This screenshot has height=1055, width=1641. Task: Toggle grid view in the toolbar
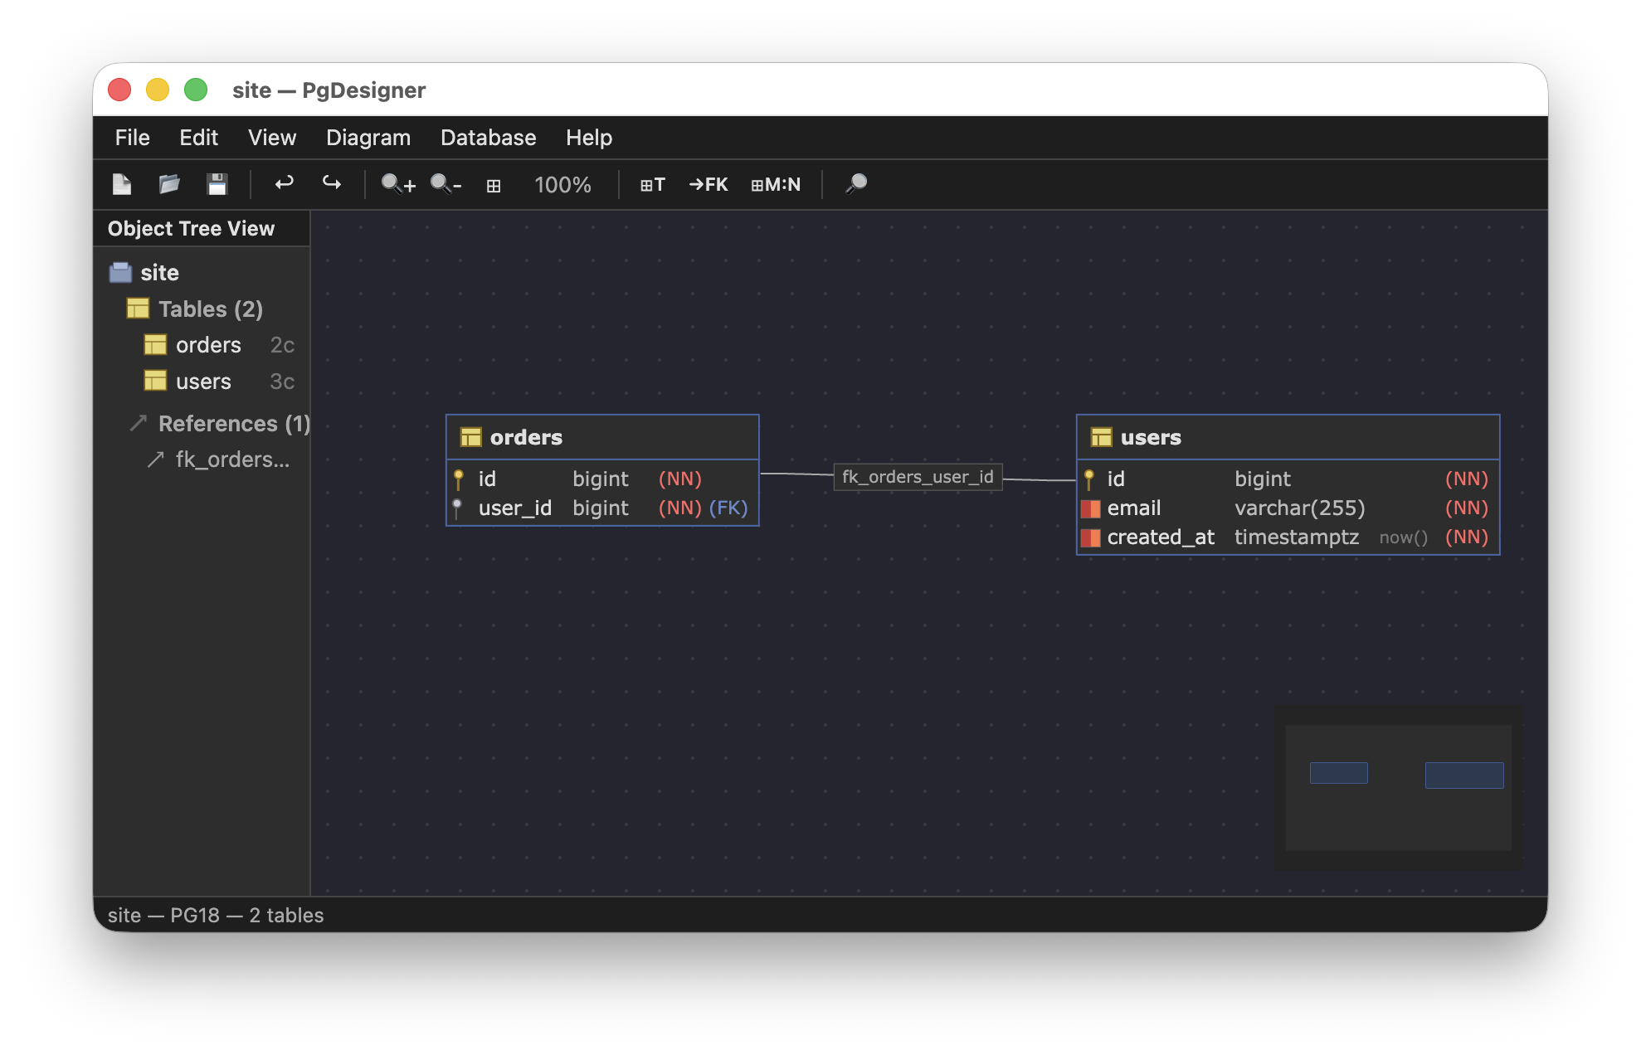(x=494, y=184)
